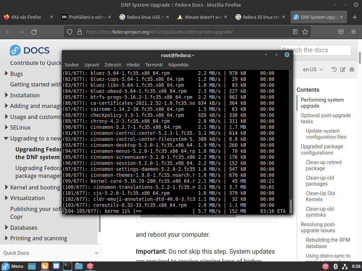Collapse the 'Upgrading to a new' section
The image size is (362, 271).
click(x=6, y=138)
